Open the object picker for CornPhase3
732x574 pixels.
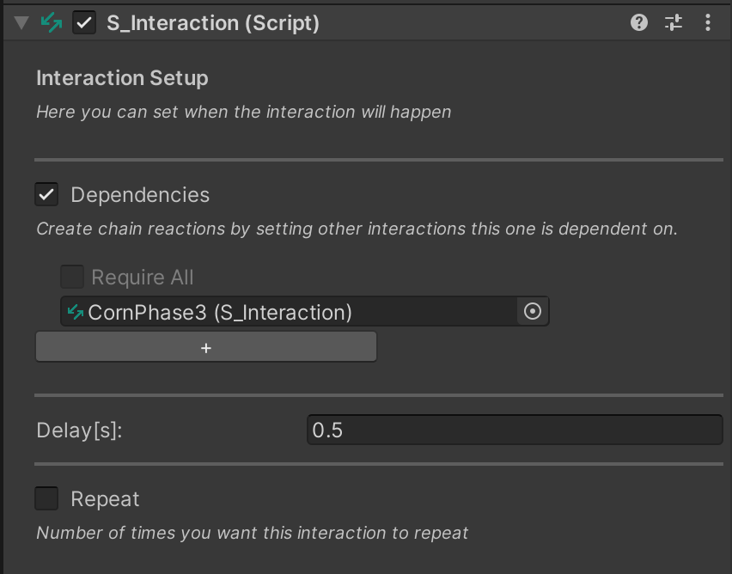(x=533, y=312)
